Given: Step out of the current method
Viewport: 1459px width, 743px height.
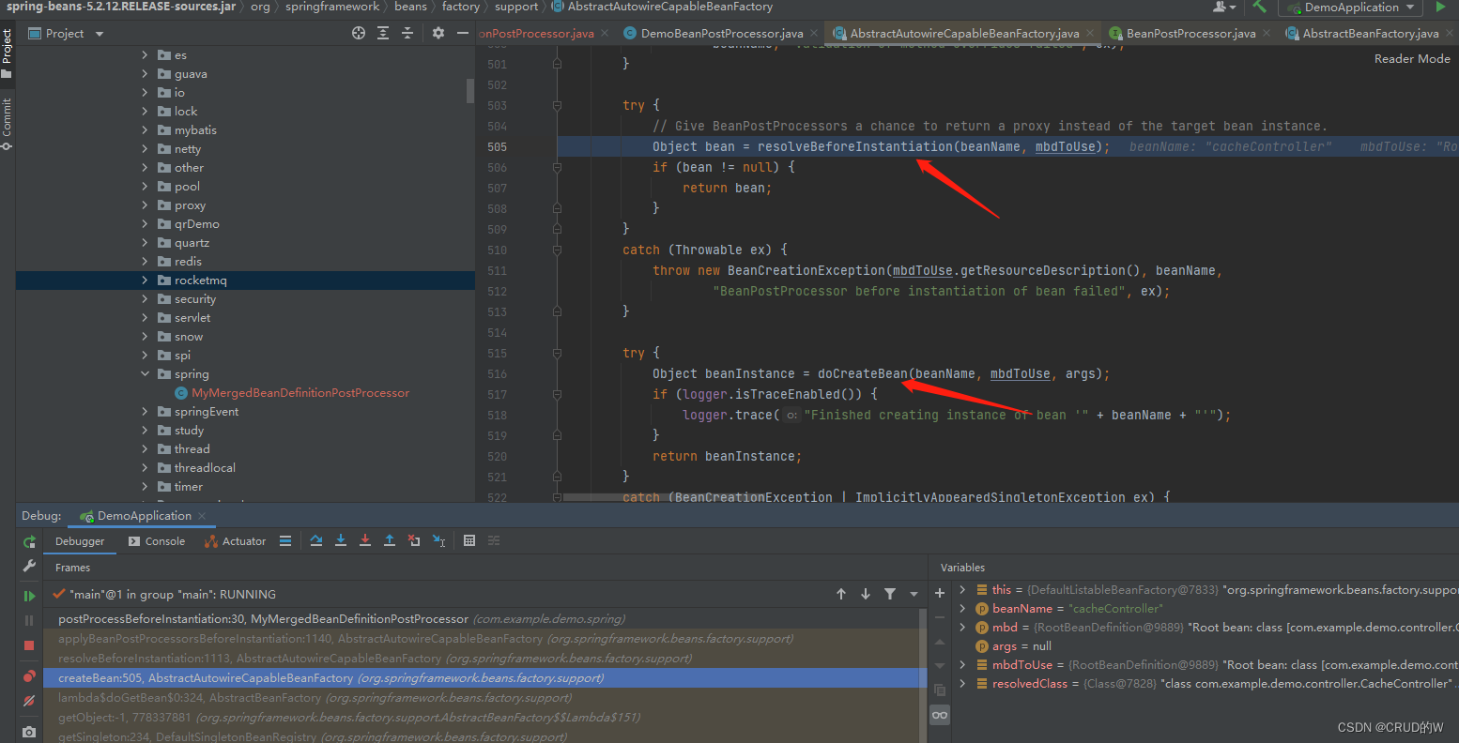Looking at the screenshot, I should (x=391, y=541).
